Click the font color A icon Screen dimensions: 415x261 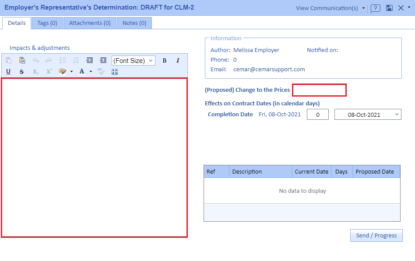pos(81,72)
